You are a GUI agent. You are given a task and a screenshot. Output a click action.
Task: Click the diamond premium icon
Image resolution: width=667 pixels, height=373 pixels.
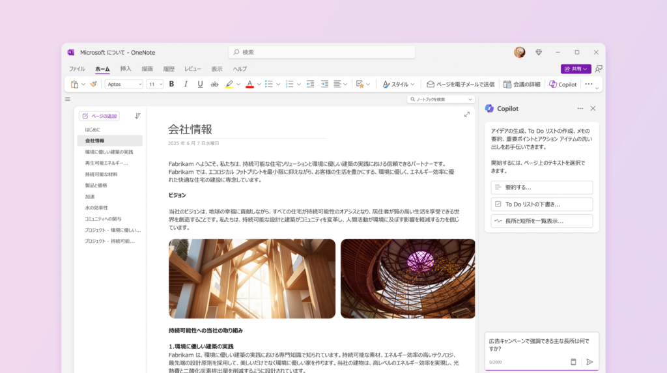pos(539,52)
